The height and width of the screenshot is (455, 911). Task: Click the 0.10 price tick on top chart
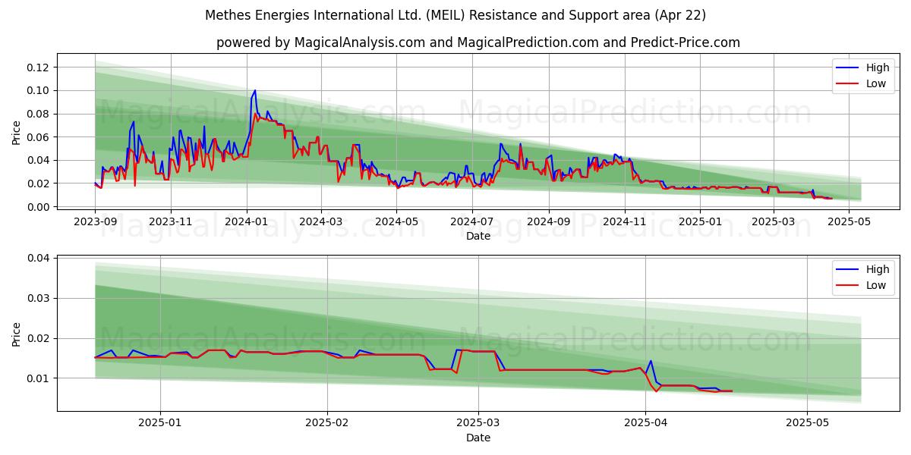tap(38, 90)
